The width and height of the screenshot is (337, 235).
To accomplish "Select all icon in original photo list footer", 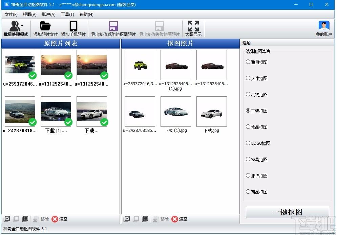I will 7,219.
